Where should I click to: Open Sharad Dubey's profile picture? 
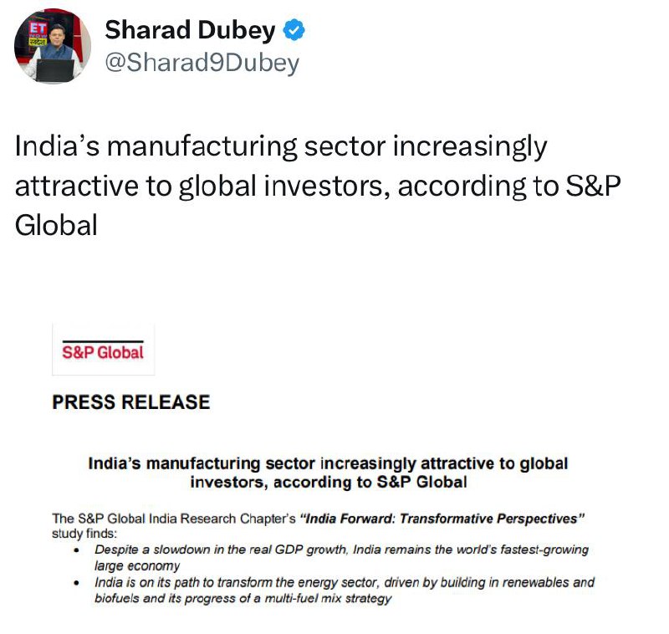pyautogui.click(x=53, y=46)
